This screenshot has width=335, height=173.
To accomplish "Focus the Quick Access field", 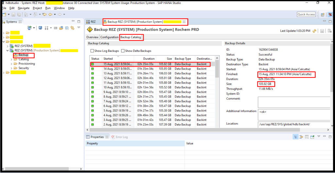I will click(x=306, y=14).
